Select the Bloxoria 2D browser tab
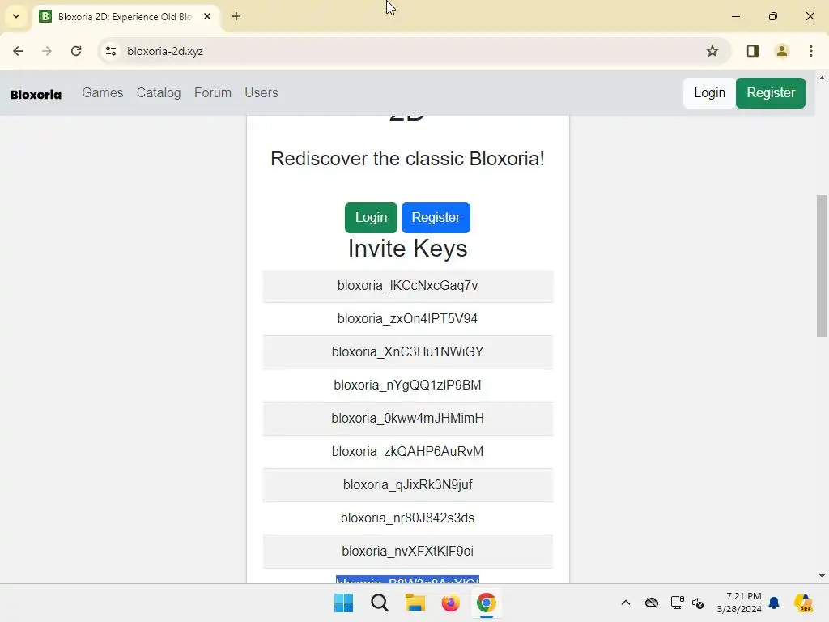Viewport: 829px width, 622px height. [125, 16]
